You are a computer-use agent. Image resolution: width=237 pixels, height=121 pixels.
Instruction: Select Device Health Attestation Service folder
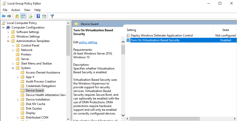[x=46, y=95]
